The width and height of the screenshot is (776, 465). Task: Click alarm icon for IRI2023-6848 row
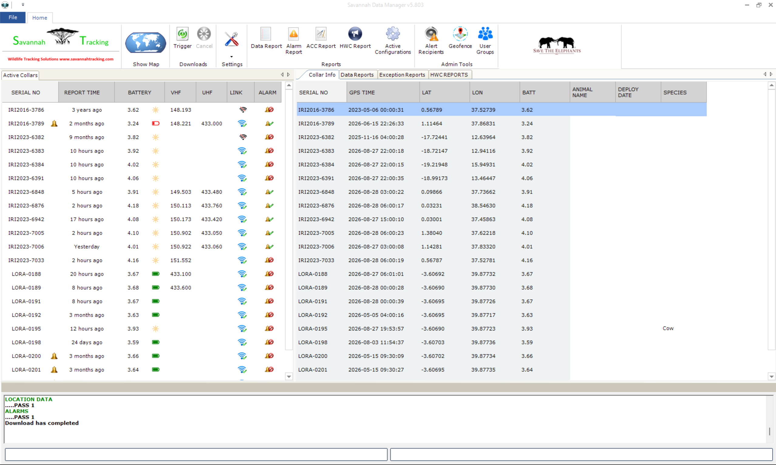point(269,192)
